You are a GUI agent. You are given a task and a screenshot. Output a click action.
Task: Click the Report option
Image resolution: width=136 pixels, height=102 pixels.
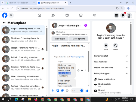tap(111, 91)
